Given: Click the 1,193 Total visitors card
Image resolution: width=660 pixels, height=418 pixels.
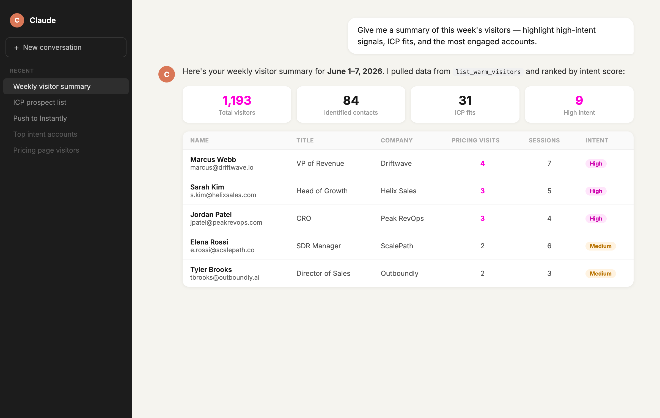Looking at the screenshot, I should pos(237,105).
